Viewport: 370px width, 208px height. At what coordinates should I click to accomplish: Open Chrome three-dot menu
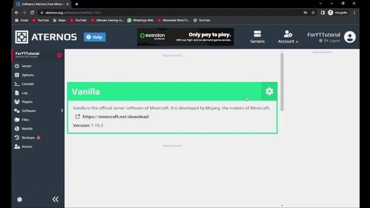coord(354,13)
